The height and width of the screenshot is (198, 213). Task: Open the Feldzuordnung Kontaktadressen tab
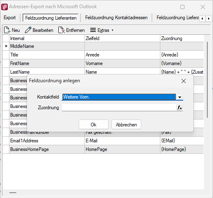point(116,18)
